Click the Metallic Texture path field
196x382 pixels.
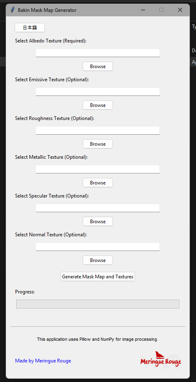point(98,169)
